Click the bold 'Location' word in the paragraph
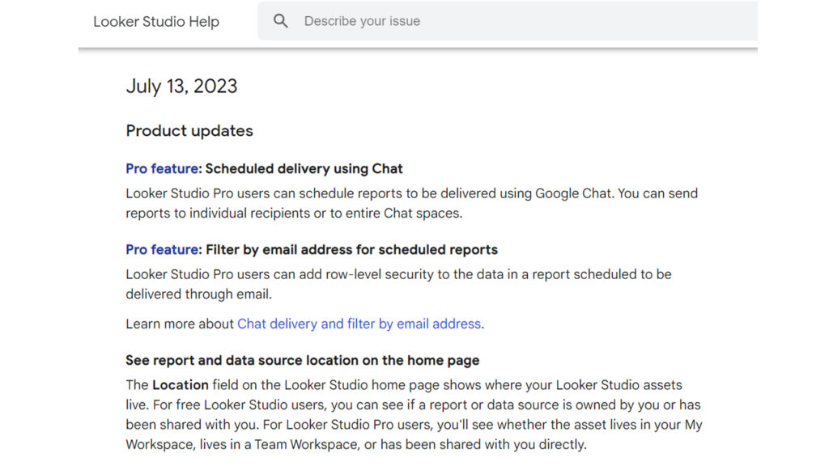The image size is (829, 466). pos(181,385)
